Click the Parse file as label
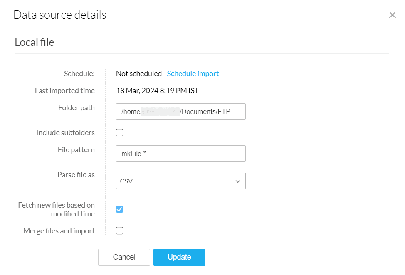This screenshot has width=405, height=275. pyautogui.click(x=76, y=175)
